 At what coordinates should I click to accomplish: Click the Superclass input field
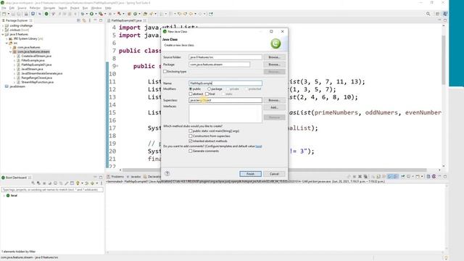click(x=225, y=100)
